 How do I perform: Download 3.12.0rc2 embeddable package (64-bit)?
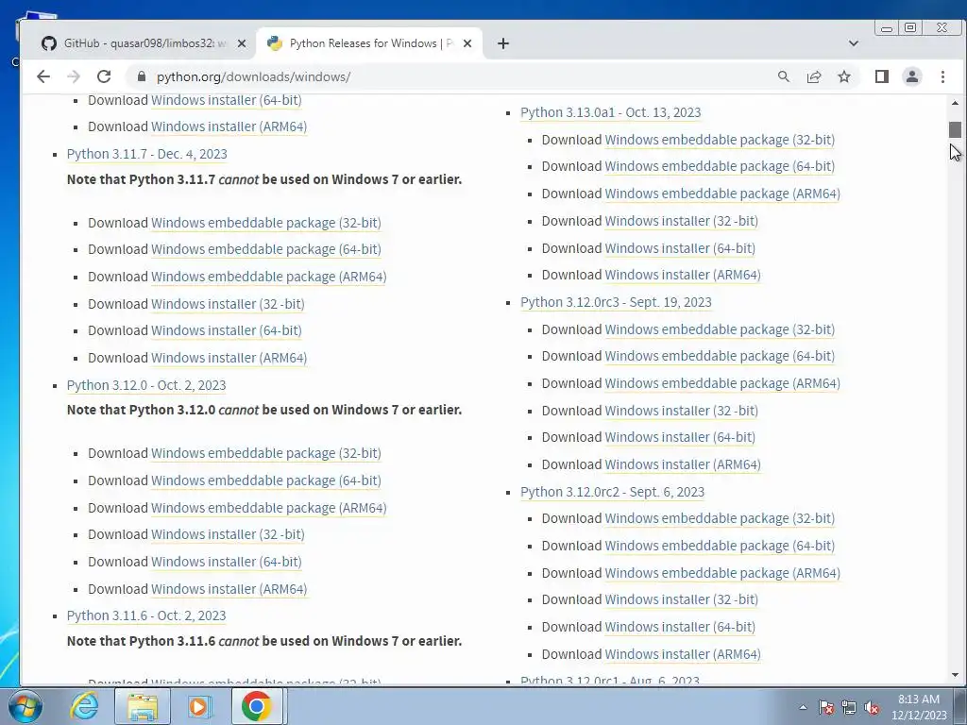(x=720, y=546)
